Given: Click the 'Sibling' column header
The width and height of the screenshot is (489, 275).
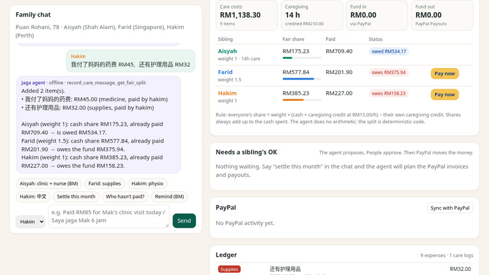Looking at the screenshot, I should click(x=225, y=39).
